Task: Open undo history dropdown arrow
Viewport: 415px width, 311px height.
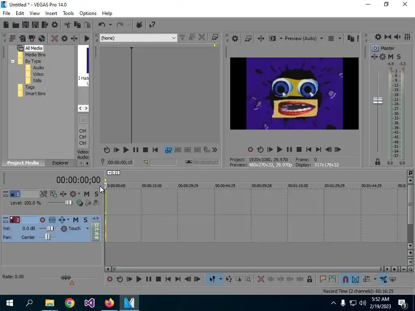Action: point(110,25)
